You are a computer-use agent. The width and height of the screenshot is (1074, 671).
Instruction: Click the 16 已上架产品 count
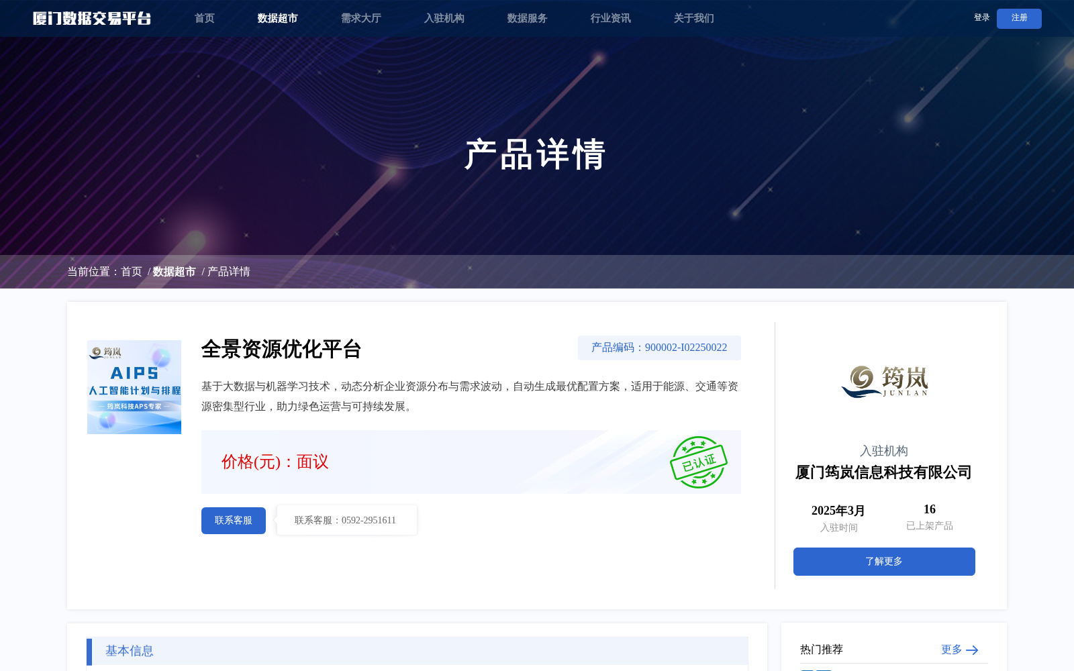tap(930, 509)
